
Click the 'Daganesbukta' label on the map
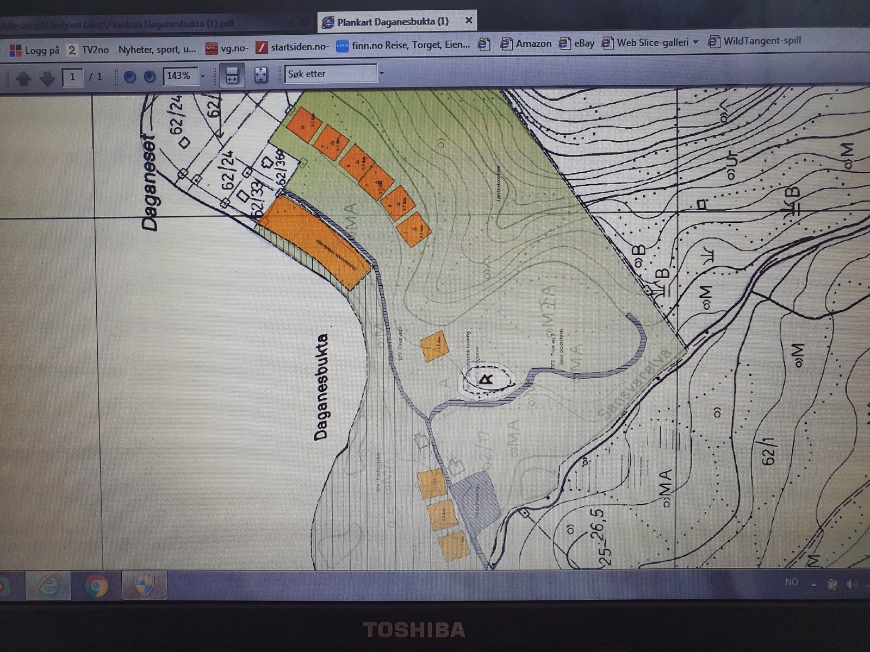click(322, 387)
